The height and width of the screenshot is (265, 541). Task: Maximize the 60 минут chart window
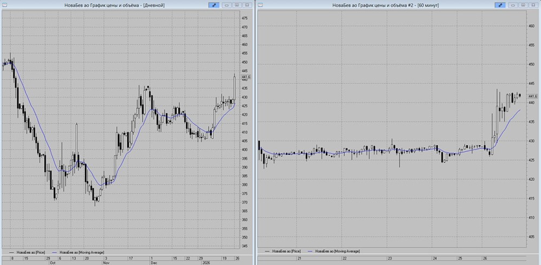click(x=523, y=5)
